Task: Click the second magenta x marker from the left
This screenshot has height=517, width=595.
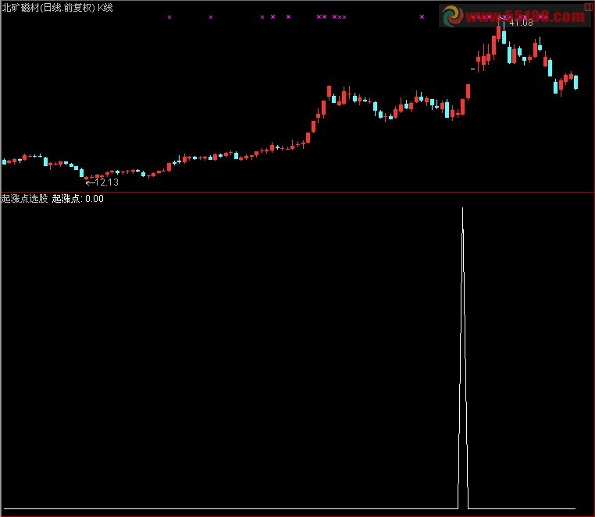Action: pyautogui.click(x=211, y=17)
